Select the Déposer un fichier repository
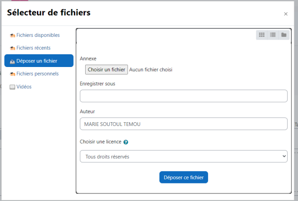 39,61
